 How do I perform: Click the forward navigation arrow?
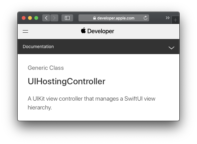[54, 18]
